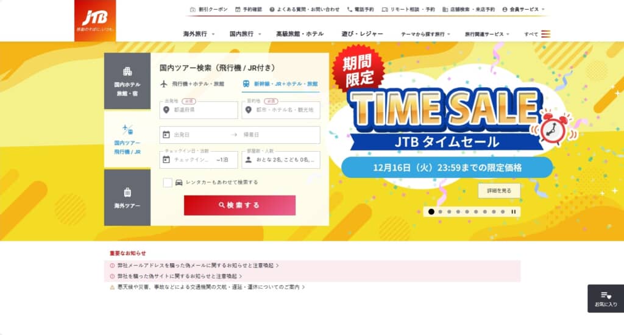Viewport: 624px width, 335px height.
Task: Click the calendar icon in 出発日 field
Action: click(x=166, y=135)
